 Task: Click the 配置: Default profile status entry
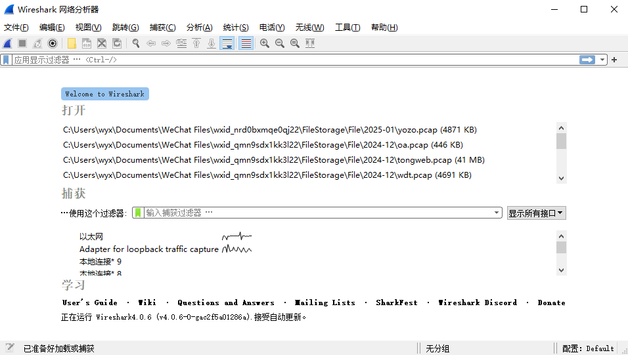(588, 348)
